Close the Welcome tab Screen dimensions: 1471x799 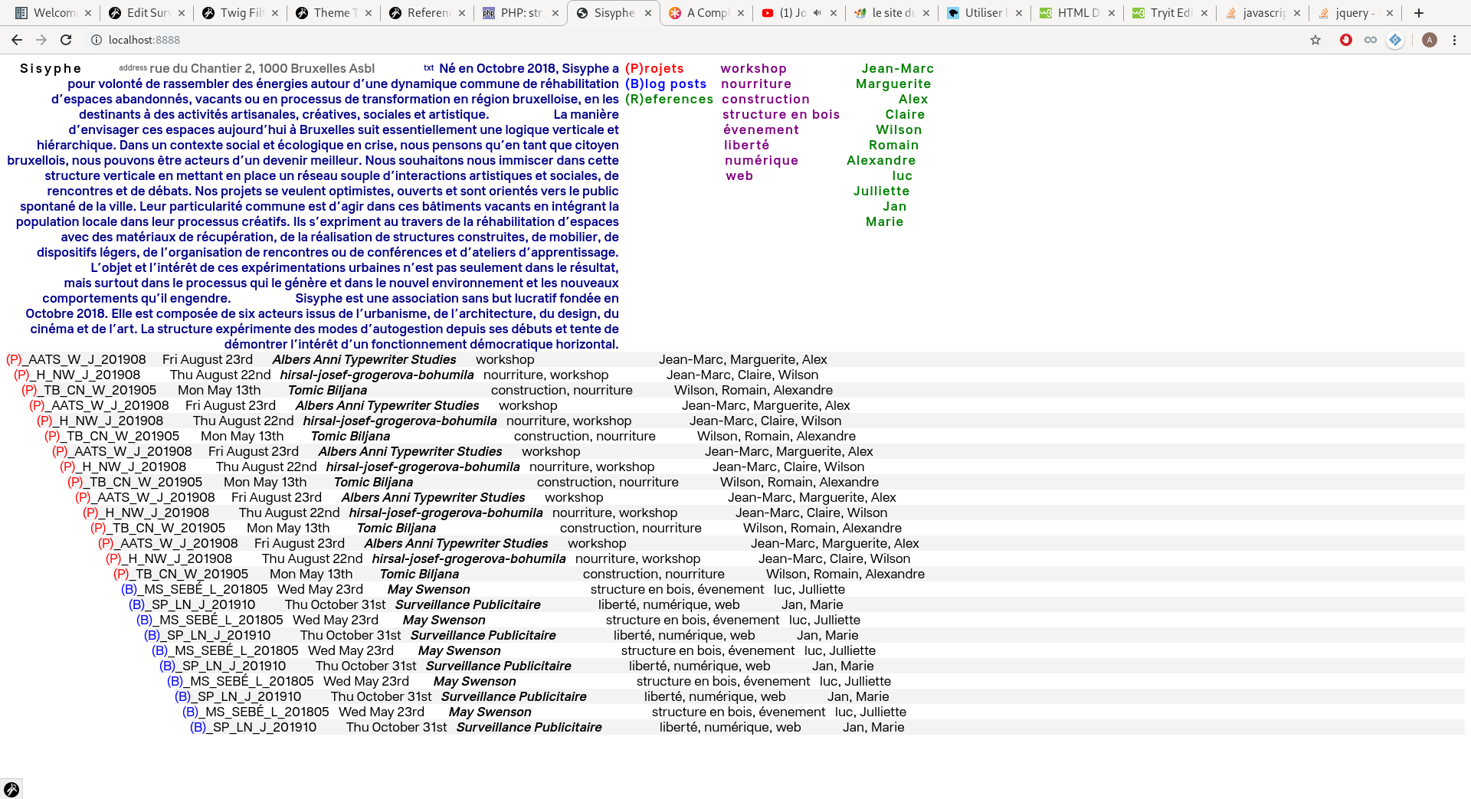coord(88,13)
